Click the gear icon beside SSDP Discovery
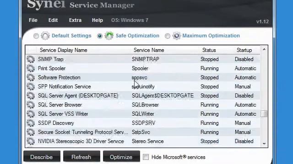 pyautogui.click(x=31, y=123)
